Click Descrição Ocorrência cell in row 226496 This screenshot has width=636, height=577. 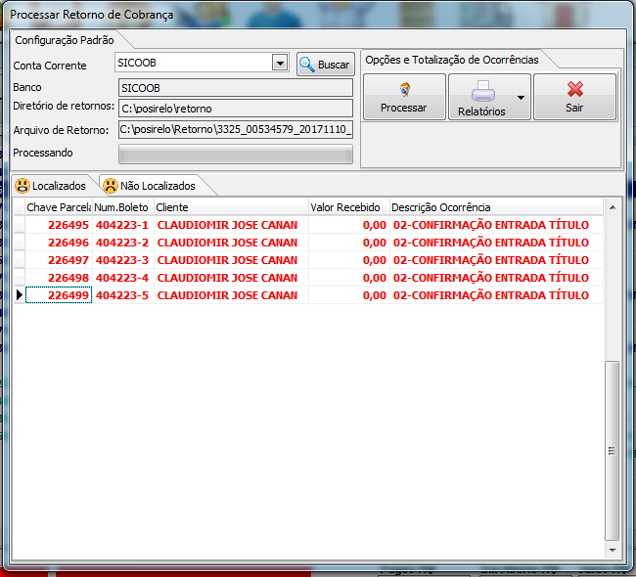point(496,243)
